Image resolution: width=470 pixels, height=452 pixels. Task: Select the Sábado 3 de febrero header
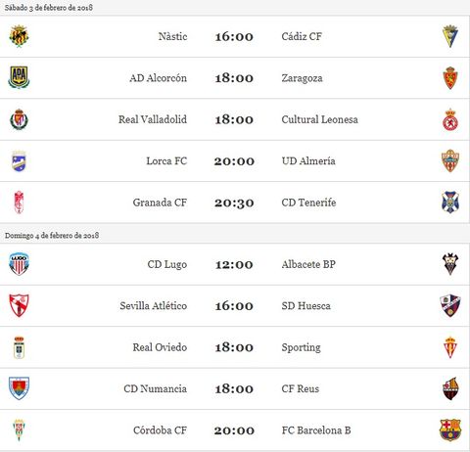tap(49, 8)
